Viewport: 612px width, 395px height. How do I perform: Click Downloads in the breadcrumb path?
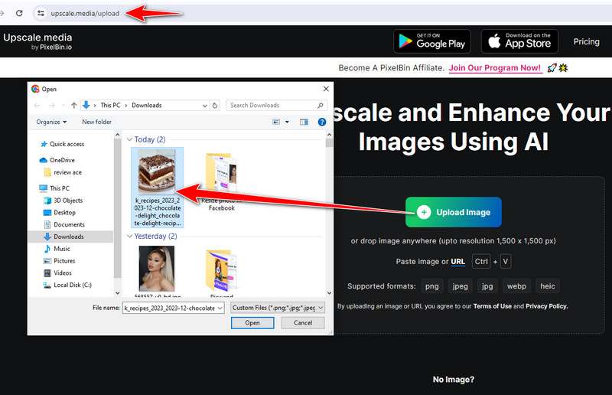[147, 105]
